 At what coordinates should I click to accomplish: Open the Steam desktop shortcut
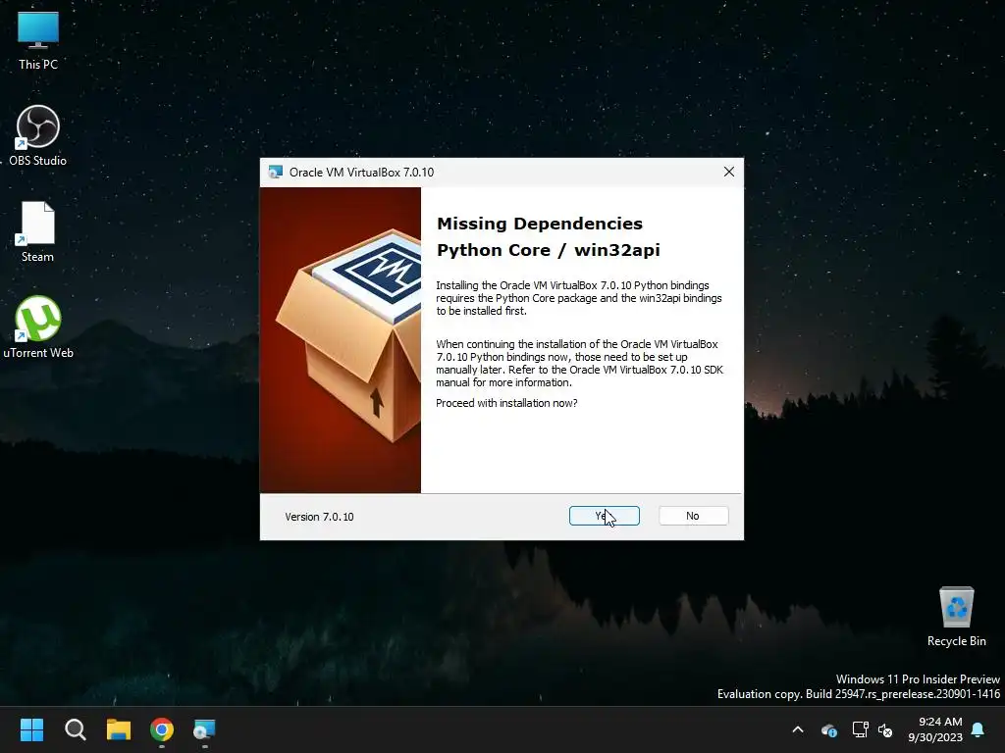[38, 231]
